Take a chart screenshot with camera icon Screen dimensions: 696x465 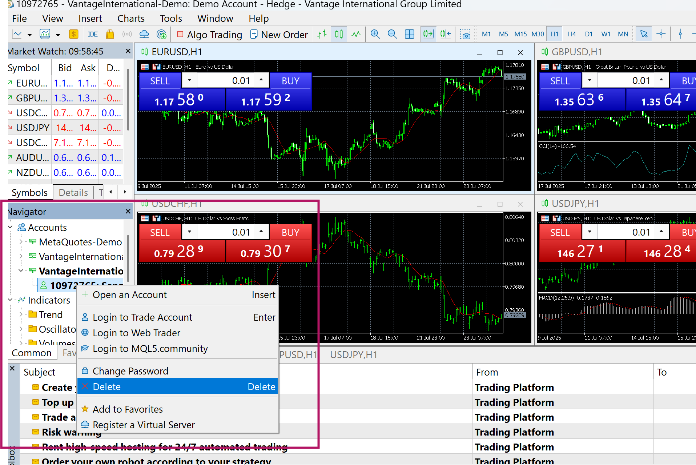point(465,35)
